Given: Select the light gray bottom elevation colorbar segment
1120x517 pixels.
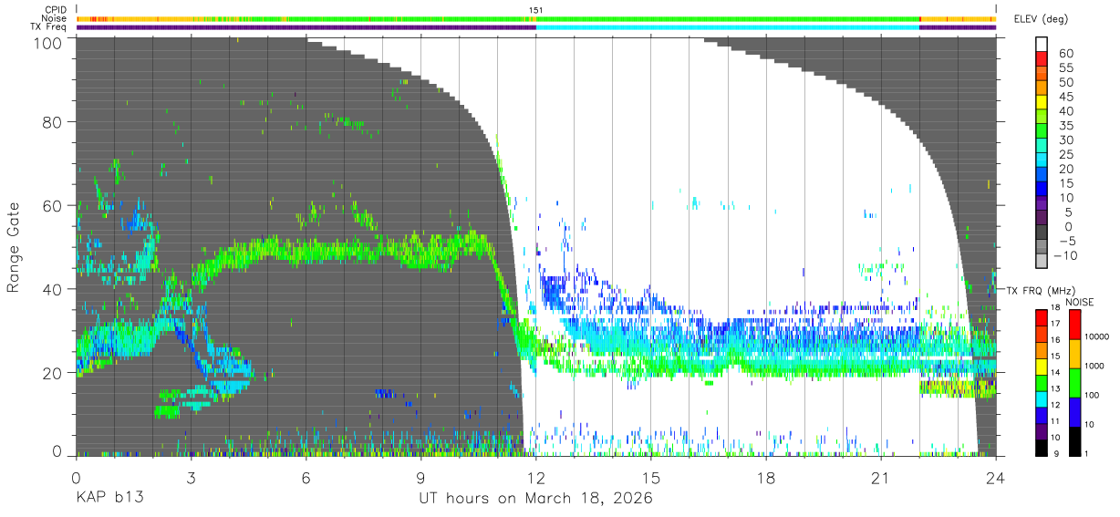Looking at the screenshot, I should 1042,262.
